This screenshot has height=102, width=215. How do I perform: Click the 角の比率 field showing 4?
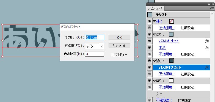coord(95,54)
